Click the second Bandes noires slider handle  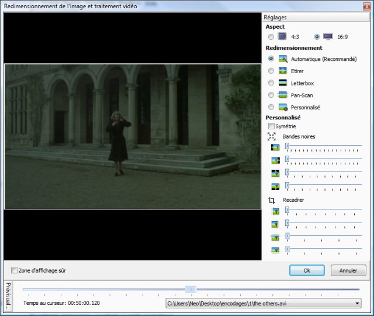[287, 159]
